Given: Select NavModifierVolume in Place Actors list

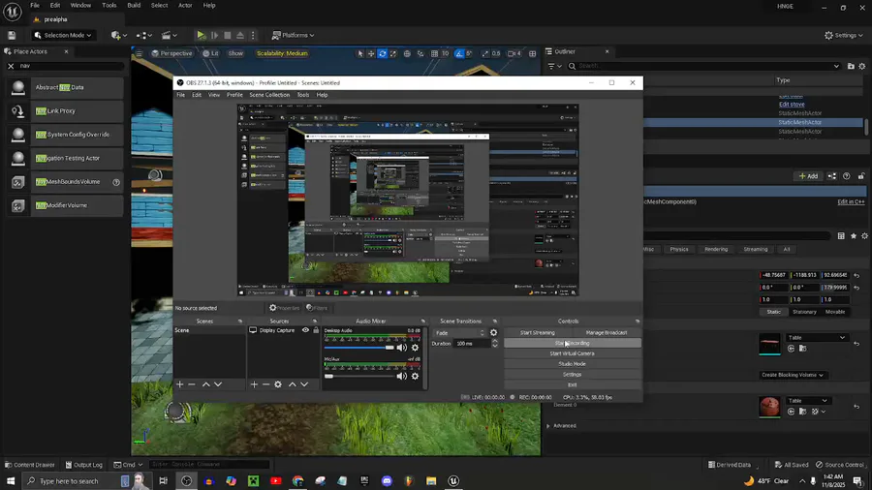Looking at the screenshot, I should click(66, 205).
